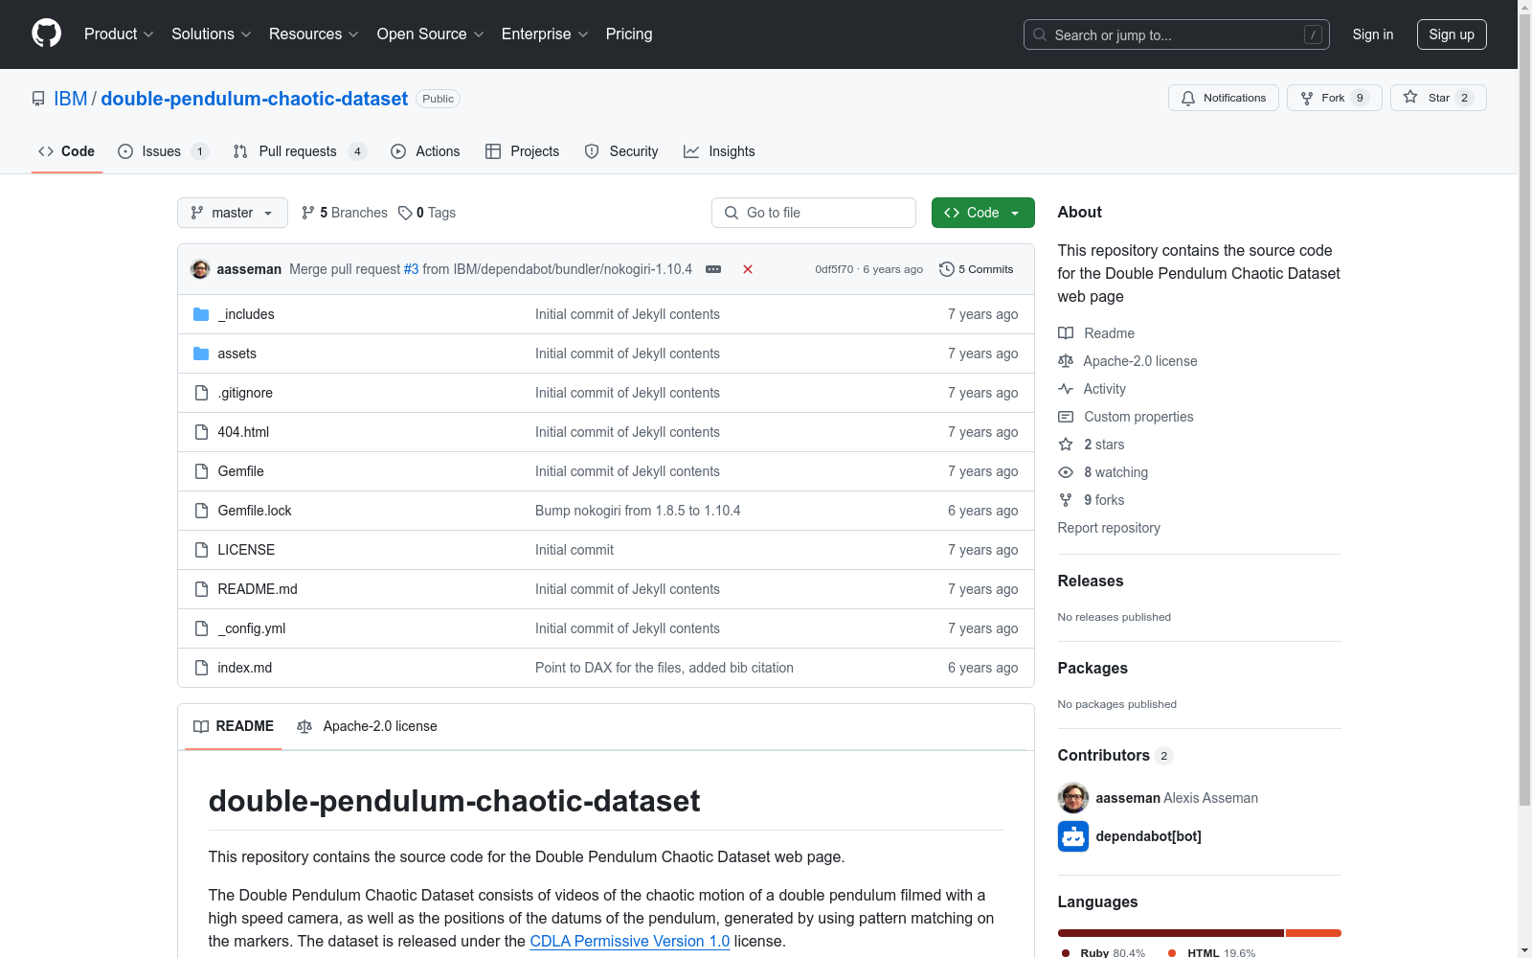Click the Go to file input
Image resolution: width=1532 pixels, height=958 pixels.
pos(814,213)
